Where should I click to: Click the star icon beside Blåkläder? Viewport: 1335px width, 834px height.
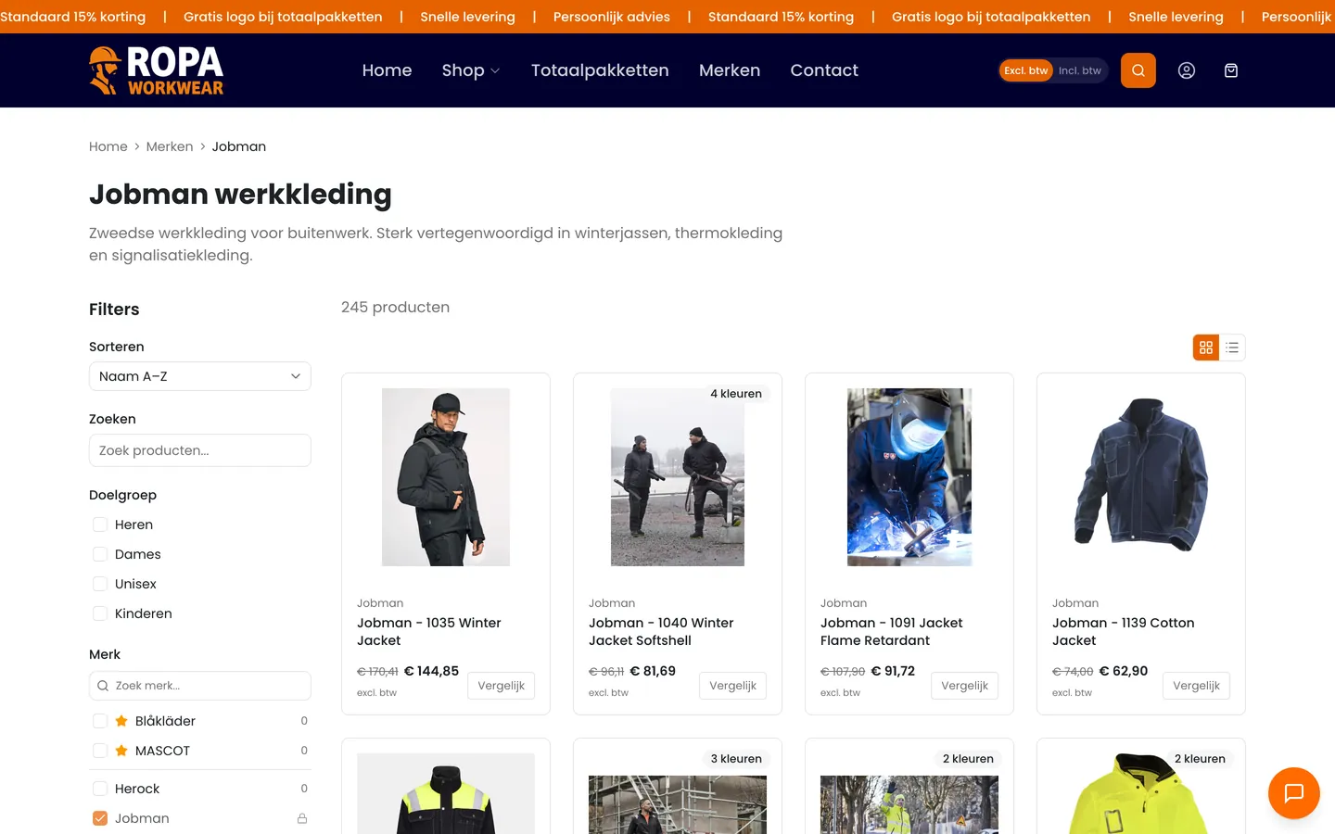(x=121, y=721)
